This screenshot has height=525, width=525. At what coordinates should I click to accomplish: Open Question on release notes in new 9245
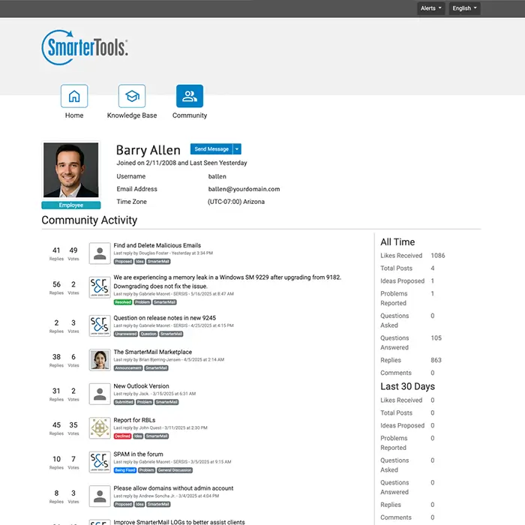coord(165,318)
